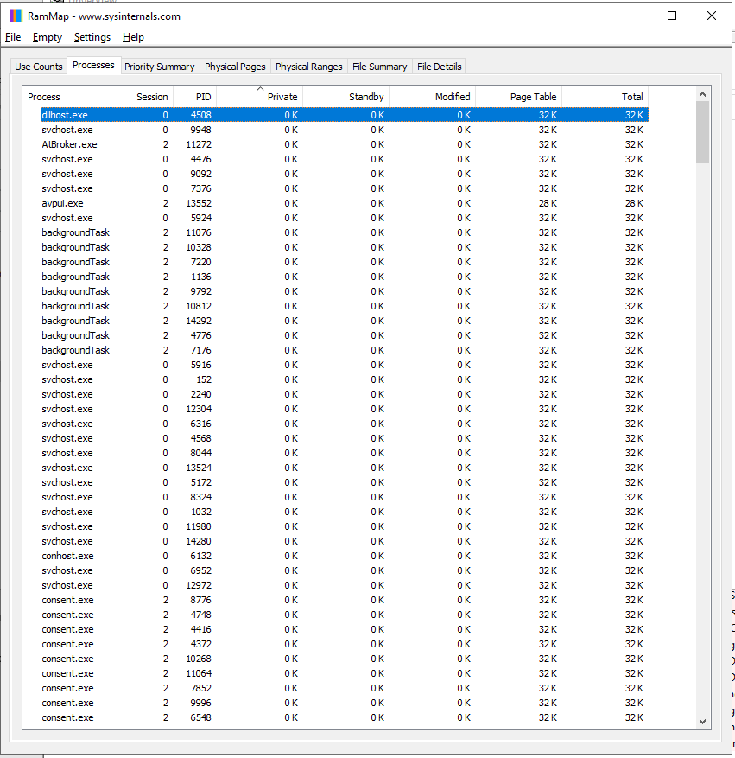Image resolution: width=735 pixels, height=758 pixels.
Task: Click the RamMap app icon in title bar
Action: pyautogui.click(x=16, y=16)
